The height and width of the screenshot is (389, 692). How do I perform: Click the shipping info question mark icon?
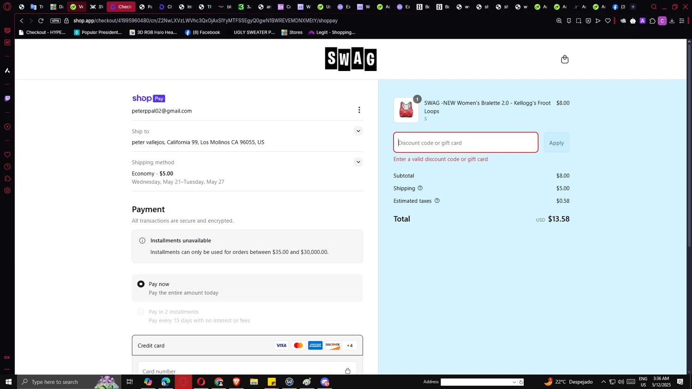pyautogui.click(x=420, y=188)
